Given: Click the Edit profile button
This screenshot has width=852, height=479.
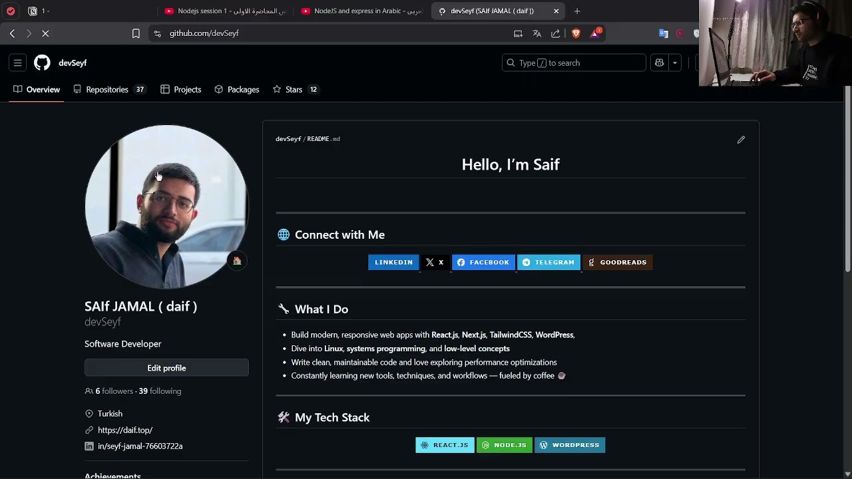Looking at the screenshot, I should 166,368.
